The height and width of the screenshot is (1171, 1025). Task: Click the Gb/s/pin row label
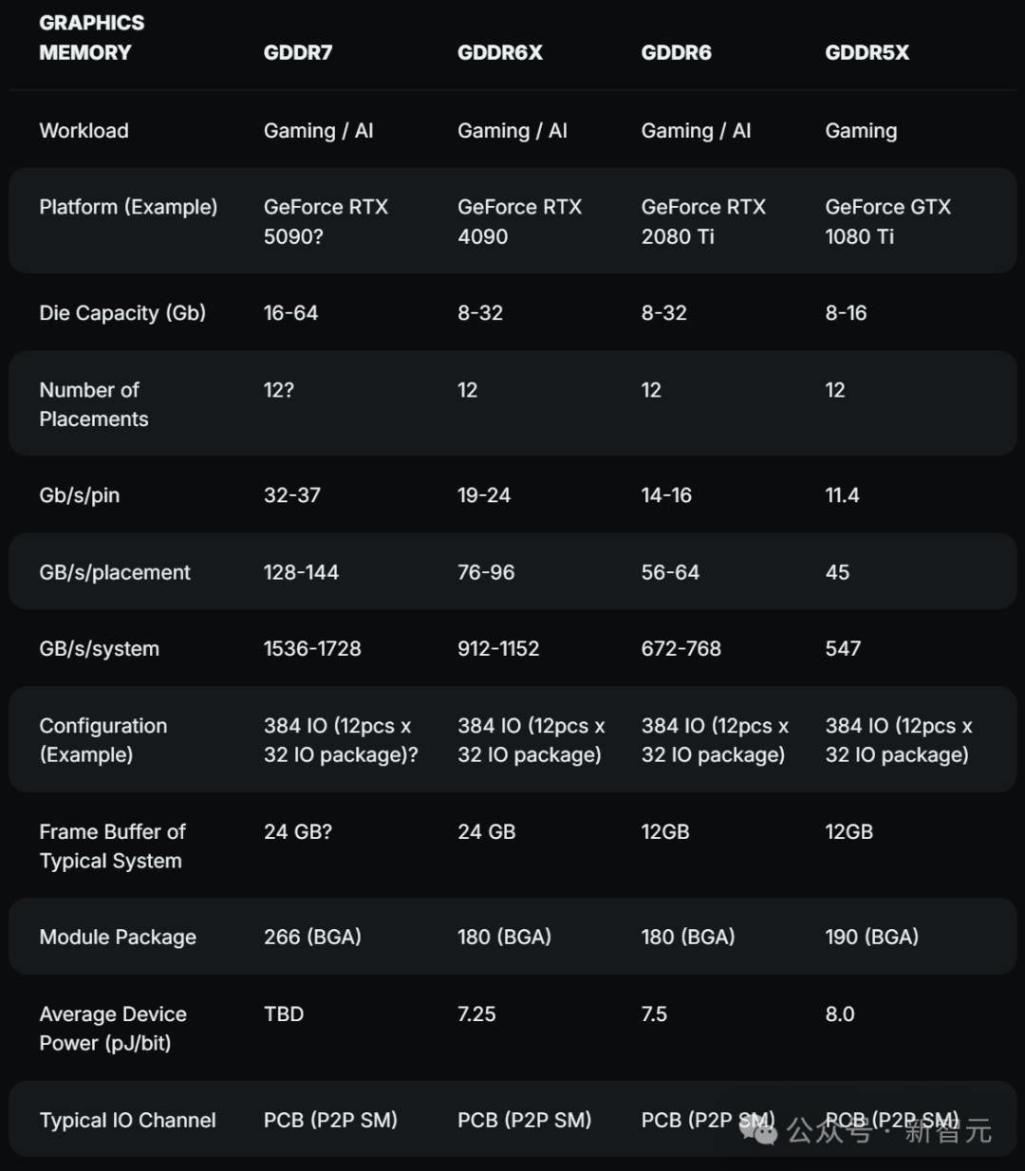click(80, 495)
